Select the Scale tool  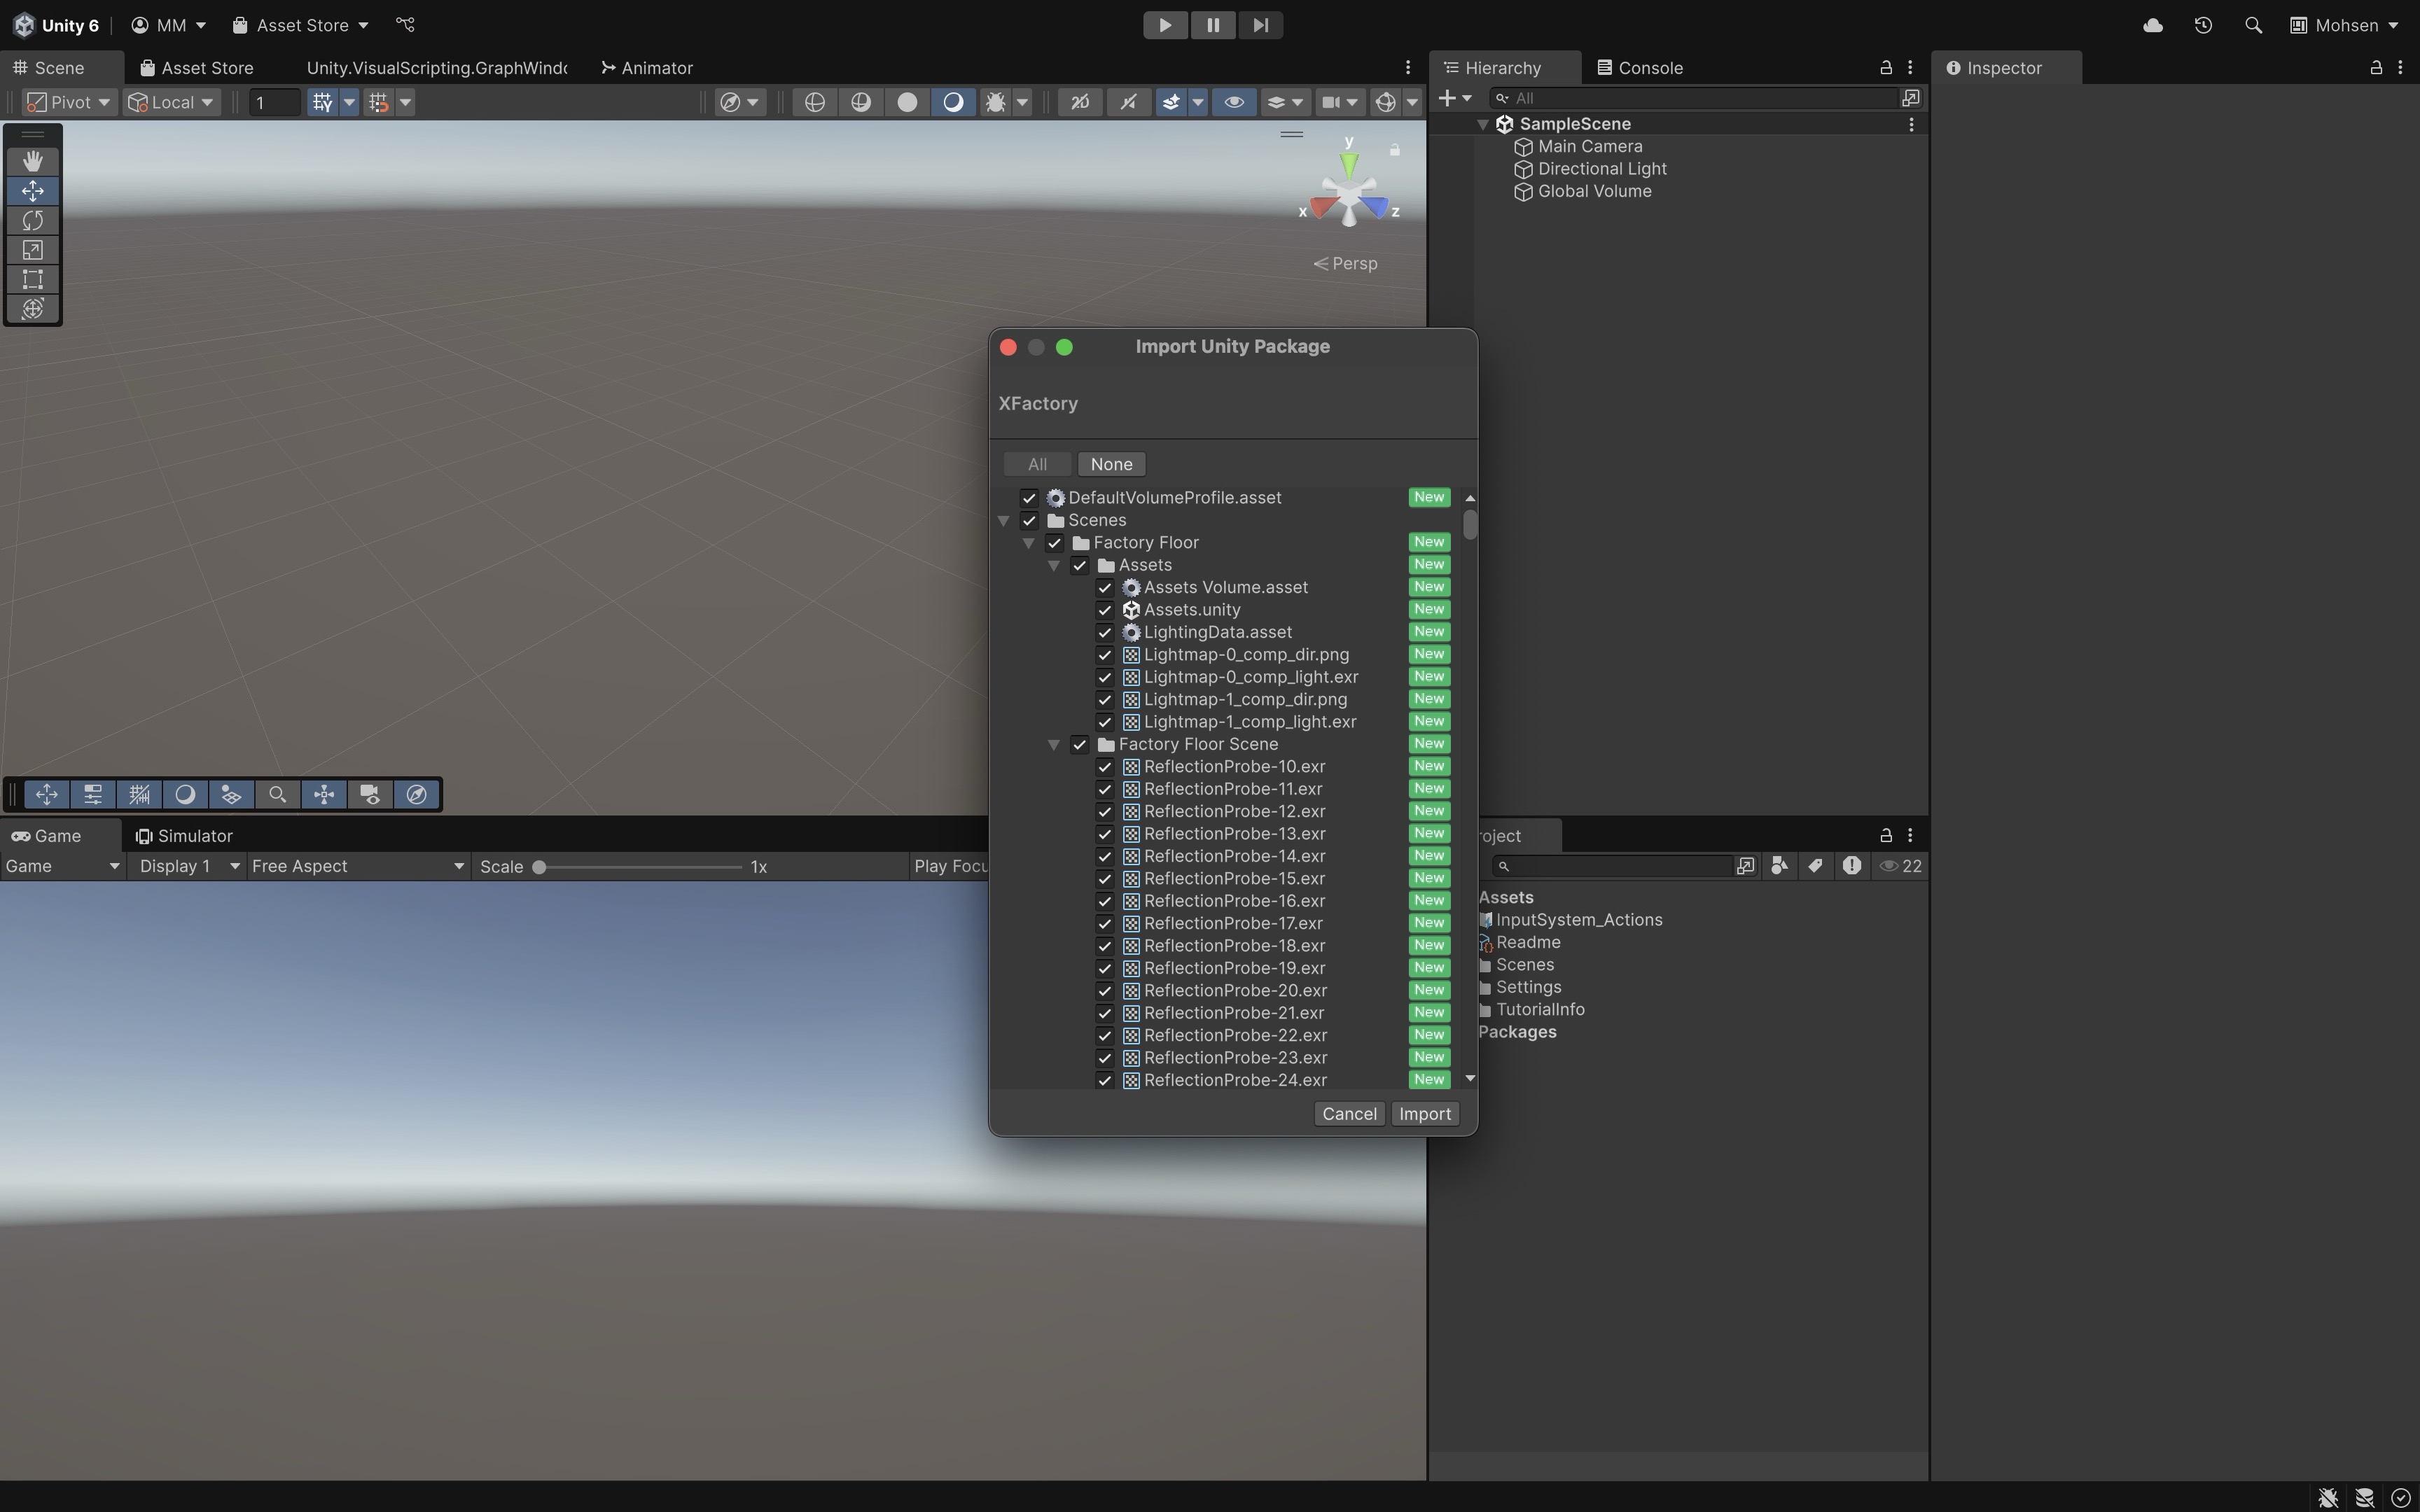(x=32, y=250)
